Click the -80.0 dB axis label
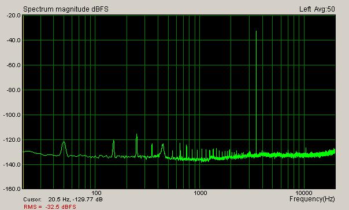Image resolution: width=349 pixels, height=210 pixels. [x=14, y=90]
